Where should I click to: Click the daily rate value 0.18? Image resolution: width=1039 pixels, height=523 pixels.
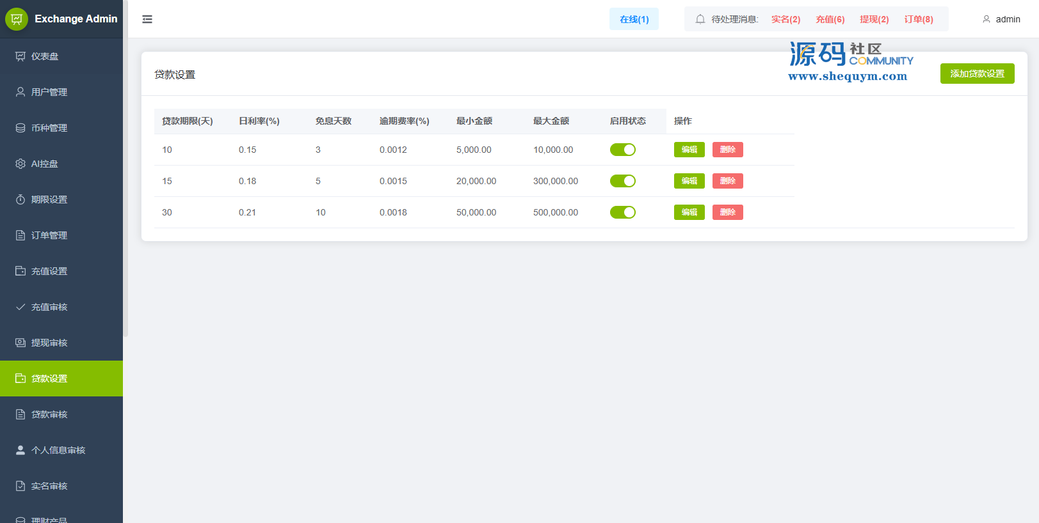coord(247,181)
